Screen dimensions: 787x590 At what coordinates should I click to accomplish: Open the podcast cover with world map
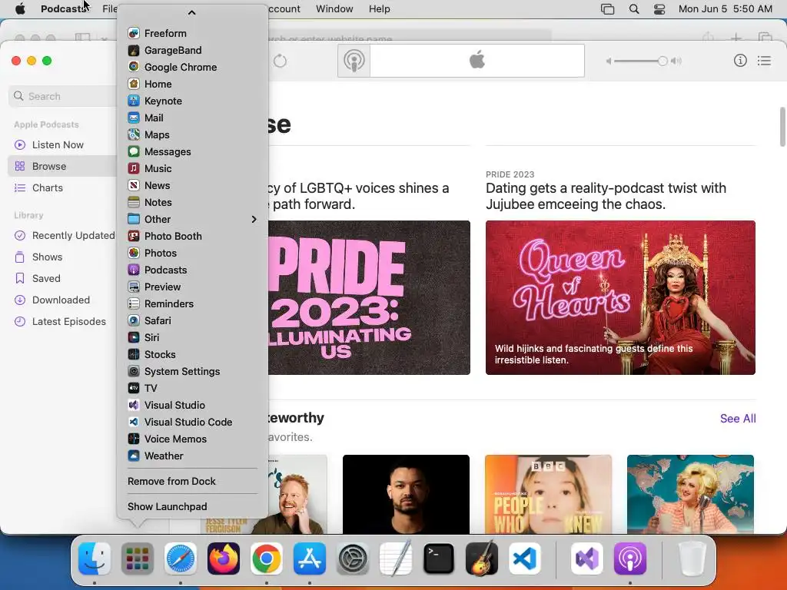[x=691, y=494]
